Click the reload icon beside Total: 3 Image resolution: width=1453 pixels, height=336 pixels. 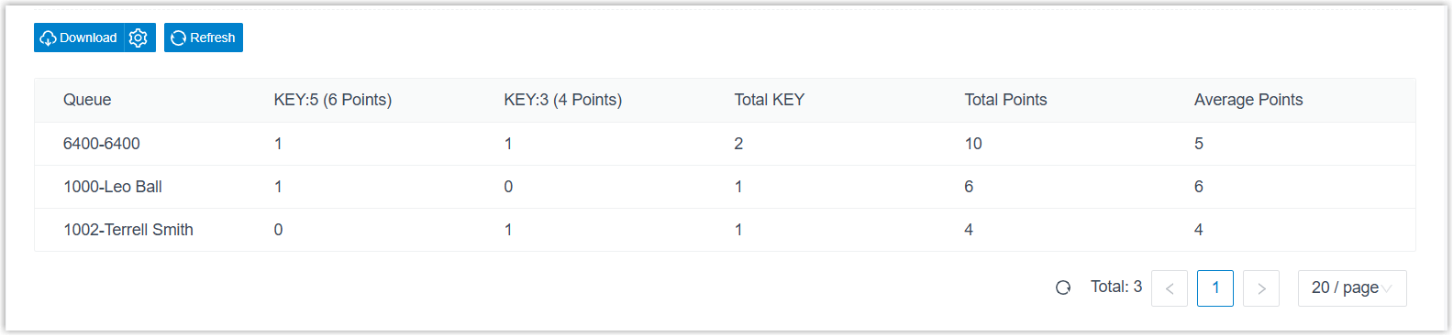[1063, 287]
